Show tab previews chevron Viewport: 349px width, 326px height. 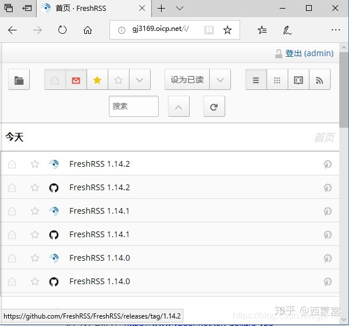click(x=179, y=9)
